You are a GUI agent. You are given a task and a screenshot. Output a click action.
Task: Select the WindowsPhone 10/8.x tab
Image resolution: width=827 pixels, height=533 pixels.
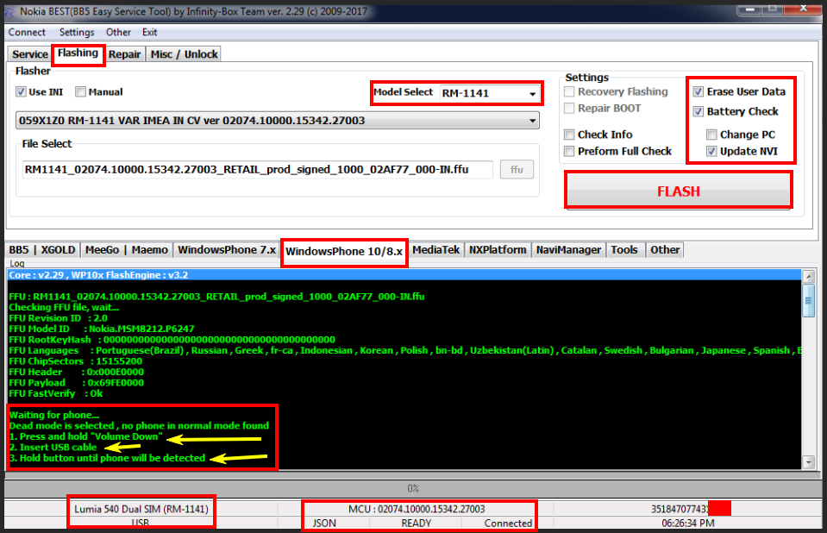[x=344, y=252]
